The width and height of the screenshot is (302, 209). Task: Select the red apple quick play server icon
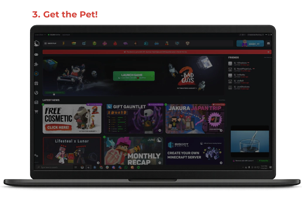115,44
